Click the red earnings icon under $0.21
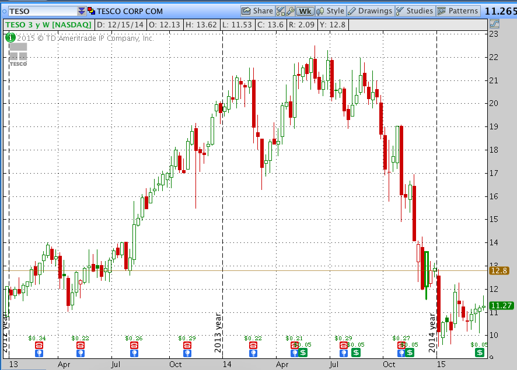 coord(294,346)
